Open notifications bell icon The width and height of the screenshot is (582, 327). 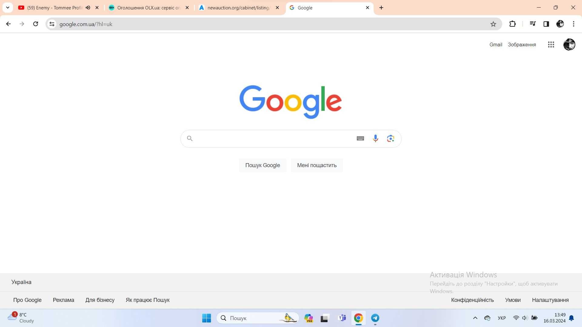[571, 318]
